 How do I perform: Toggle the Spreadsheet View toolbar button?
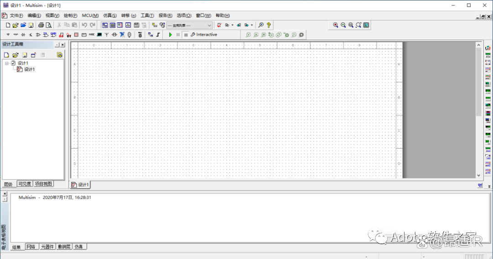(x=112, y=25)
